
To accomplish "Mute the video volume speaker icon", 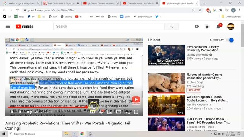I will [29, 112].
